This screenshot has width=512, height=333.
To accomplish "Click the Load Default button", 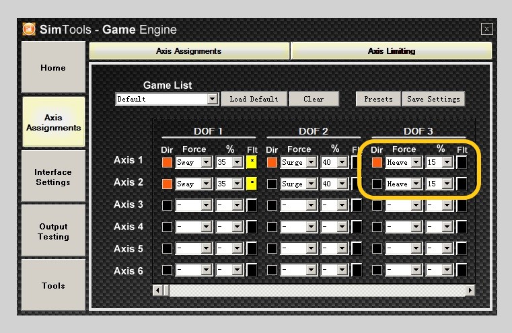I will [x=254, y=99].
